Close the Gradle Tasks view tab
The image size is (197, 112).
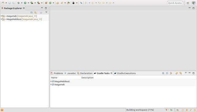(111, 73)
